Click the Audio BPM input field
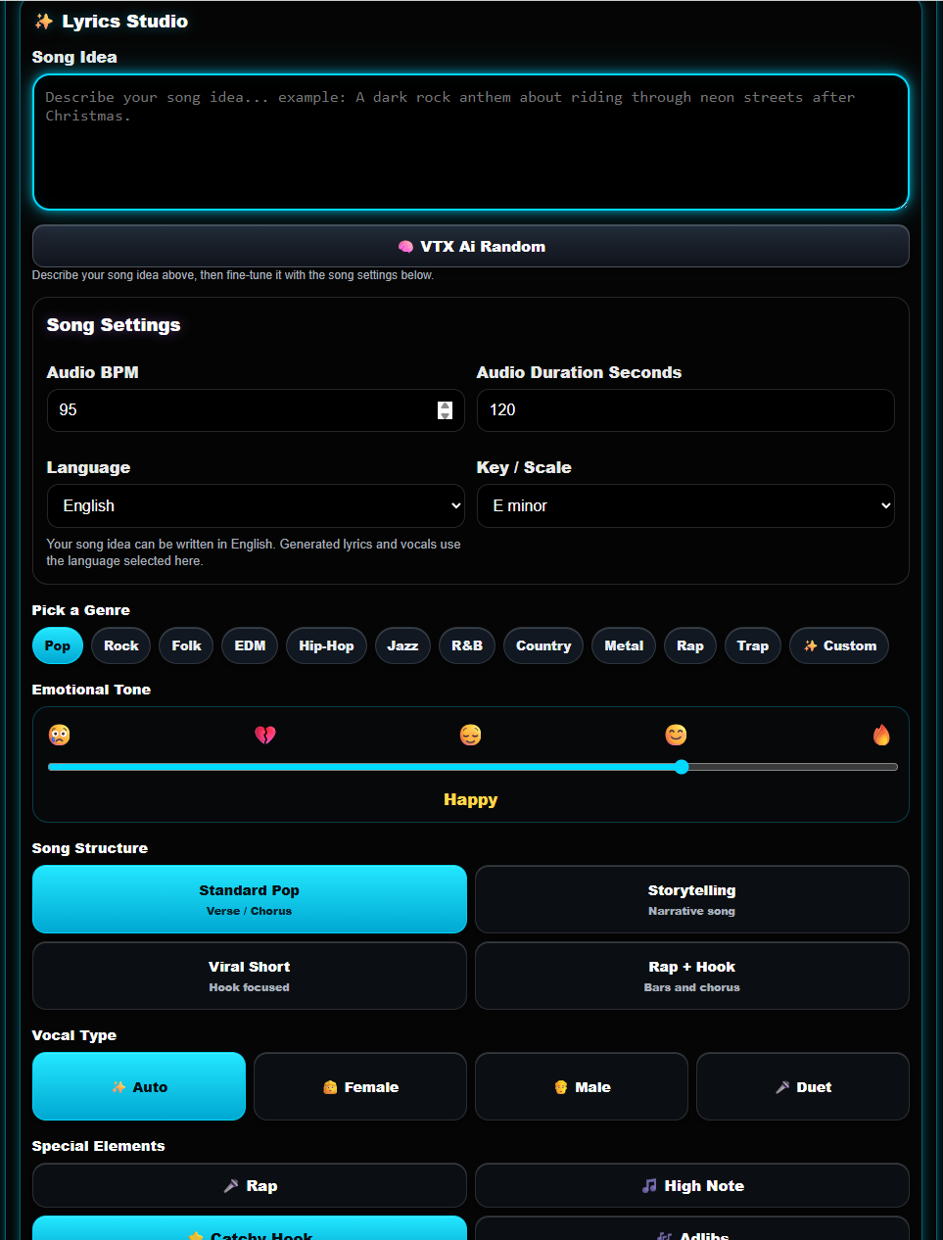 tap(256, 410)
